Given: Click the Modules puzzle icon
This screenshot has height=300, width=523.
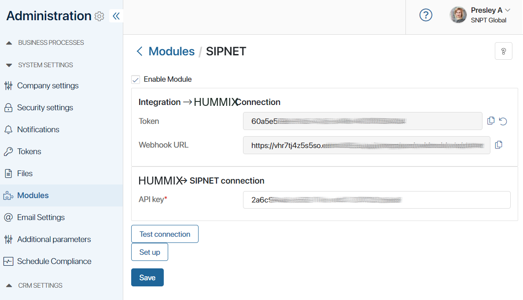Looking at the screenshot, I should (8, 195).
